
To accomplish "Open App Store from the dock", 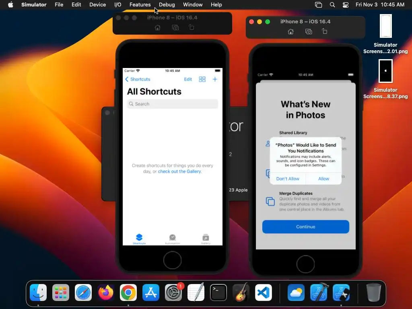I will [x=151, y=293].
